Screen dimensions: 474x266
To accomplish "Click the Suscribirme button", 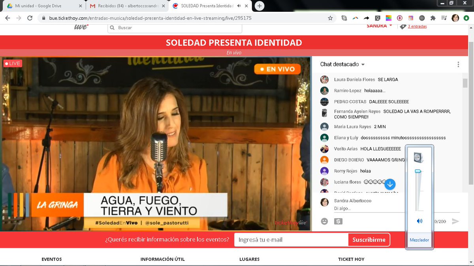I will tap(369, 240).
